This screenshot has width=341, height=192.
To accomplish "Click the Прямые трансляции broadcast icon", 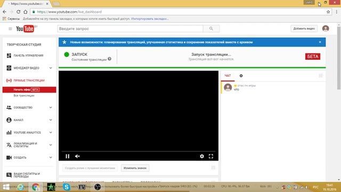I will [x=9, y=81].
